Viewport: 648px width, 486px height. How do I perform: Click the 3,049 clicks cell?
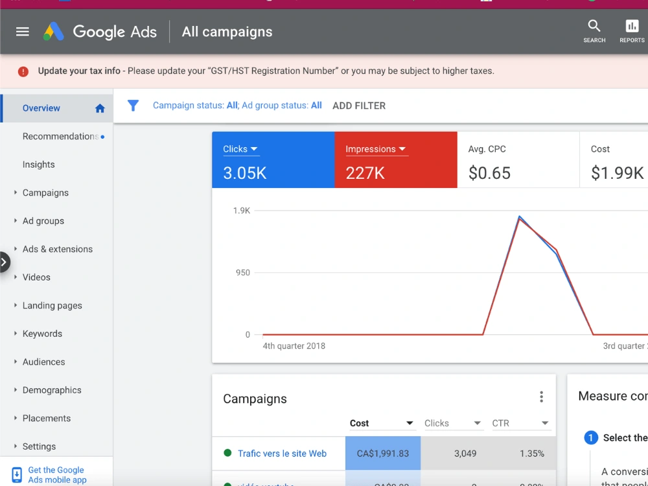pos(454,454)
